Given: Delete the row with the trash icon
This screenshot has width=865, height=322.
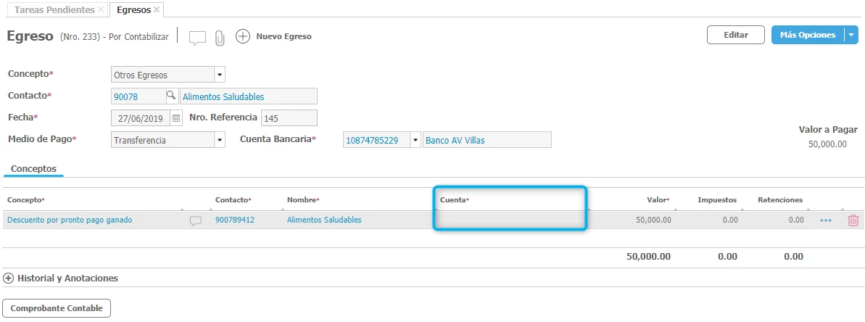Looking at the screenshot, I should tap(853, 220).
